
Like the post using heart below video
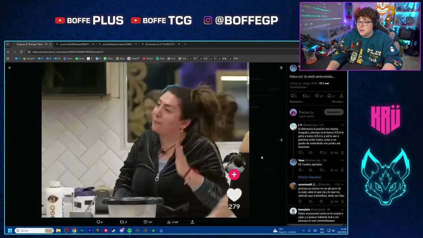[x=145, y=222]
